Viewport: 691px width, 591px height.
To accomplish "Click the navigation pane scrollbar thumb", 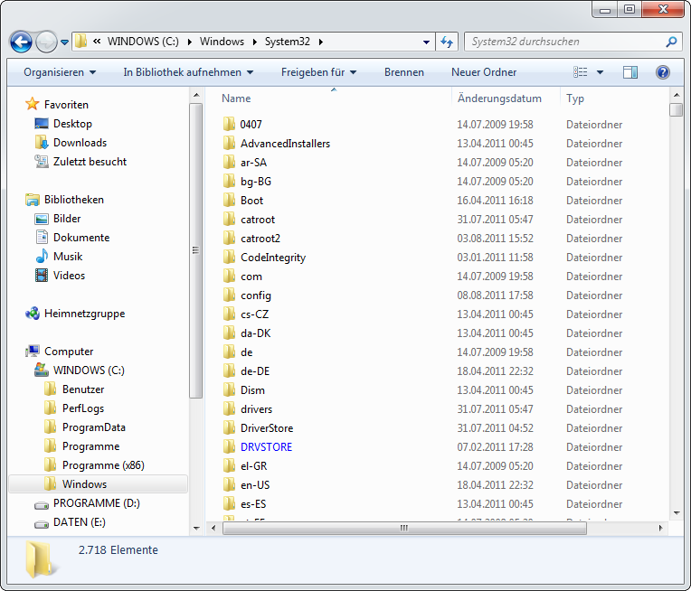I will 195,250.
